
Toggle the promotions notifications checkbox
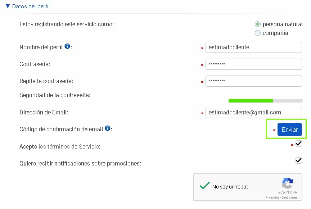click(x=299, y=160)
